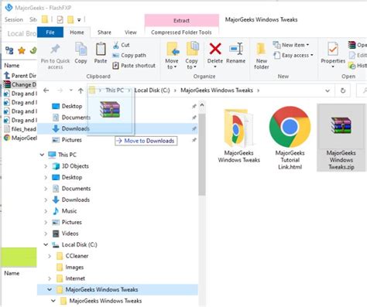Viewport: 367px width, 307px height.
Task: Click the Cut scissors command
Action: coord(121,45)
